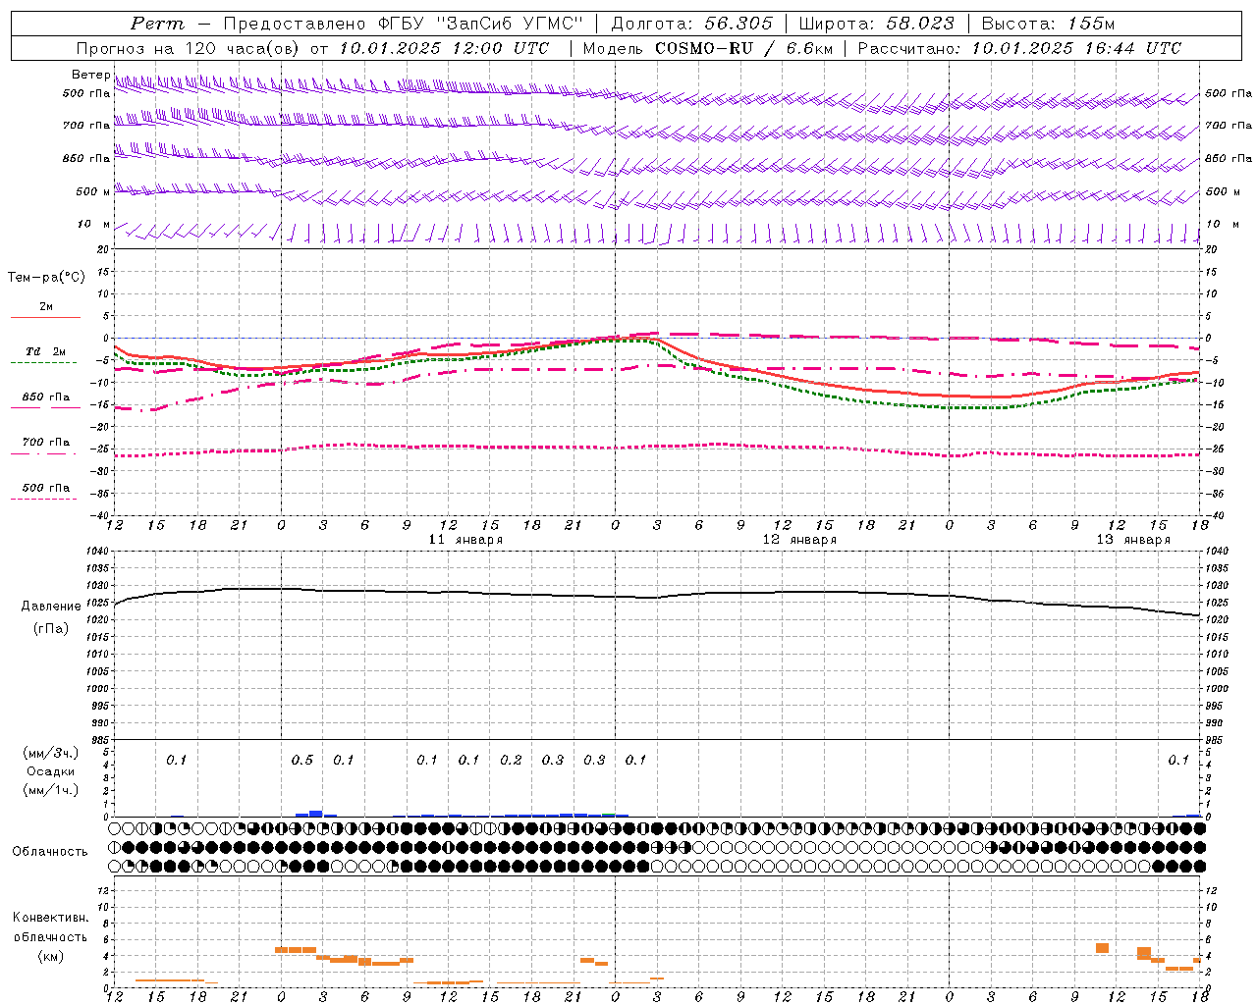The height and width of the screenshot is (1005, 1257).
Task: Click the green dashed line sample under "Td 2м"
Action: pos(44,362)
